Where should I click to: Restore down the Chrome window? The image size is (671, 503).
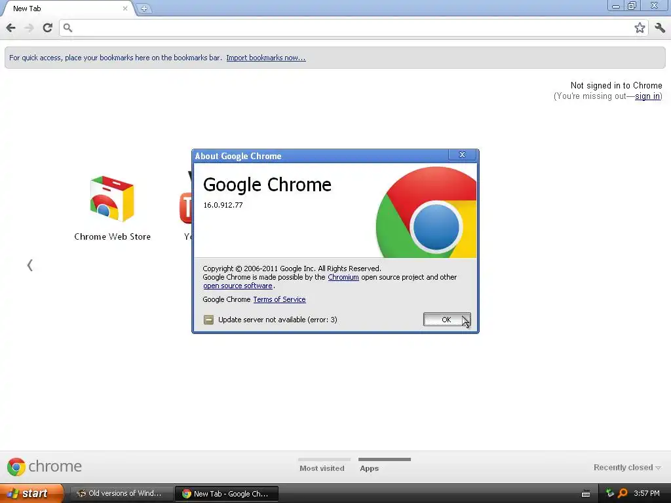coord(632,5)
